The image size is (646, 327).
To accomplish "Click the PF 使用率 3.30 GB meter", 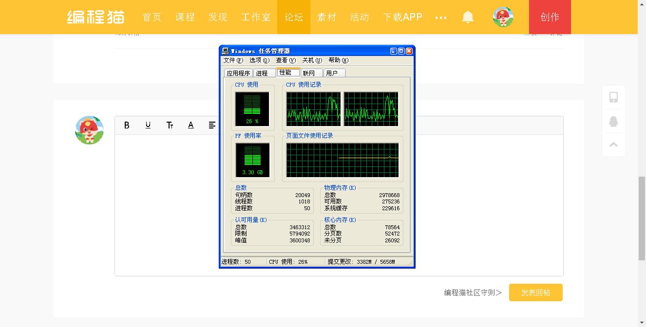I will [252, 160].
